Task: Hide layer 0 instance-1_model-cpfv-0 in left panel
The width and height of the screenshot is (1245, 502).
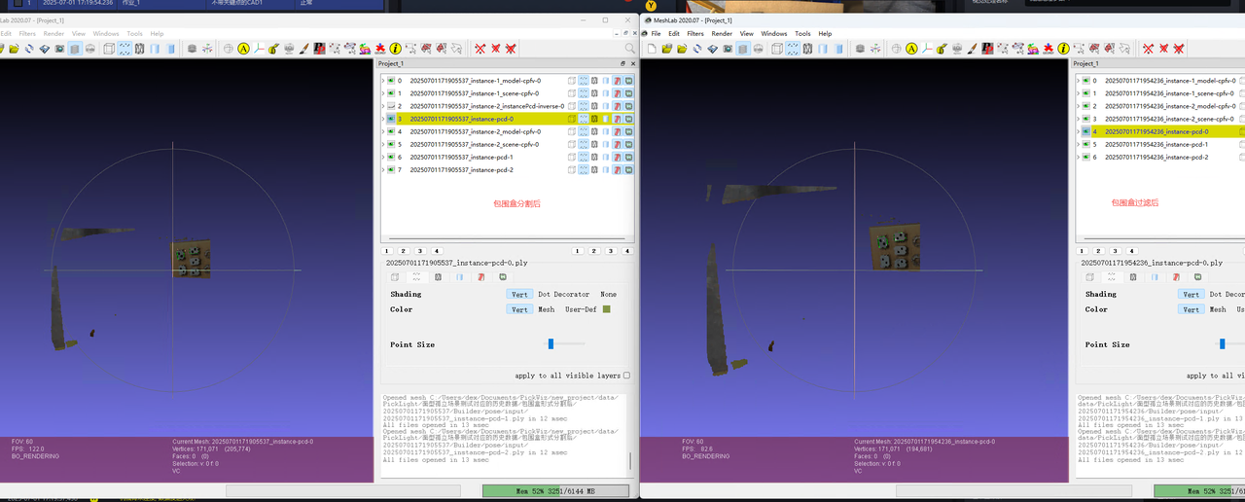Action: [391, 81]
